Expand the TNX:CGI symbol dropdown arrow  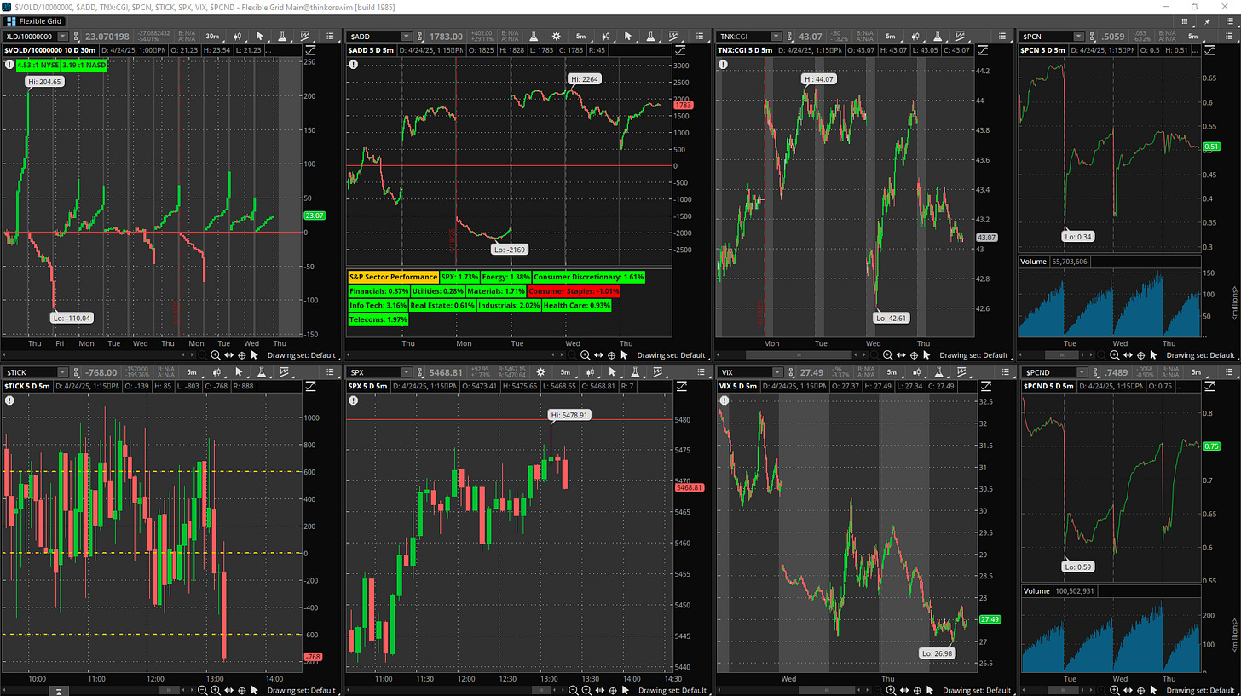pyautogui.click(x=776, y=37)
